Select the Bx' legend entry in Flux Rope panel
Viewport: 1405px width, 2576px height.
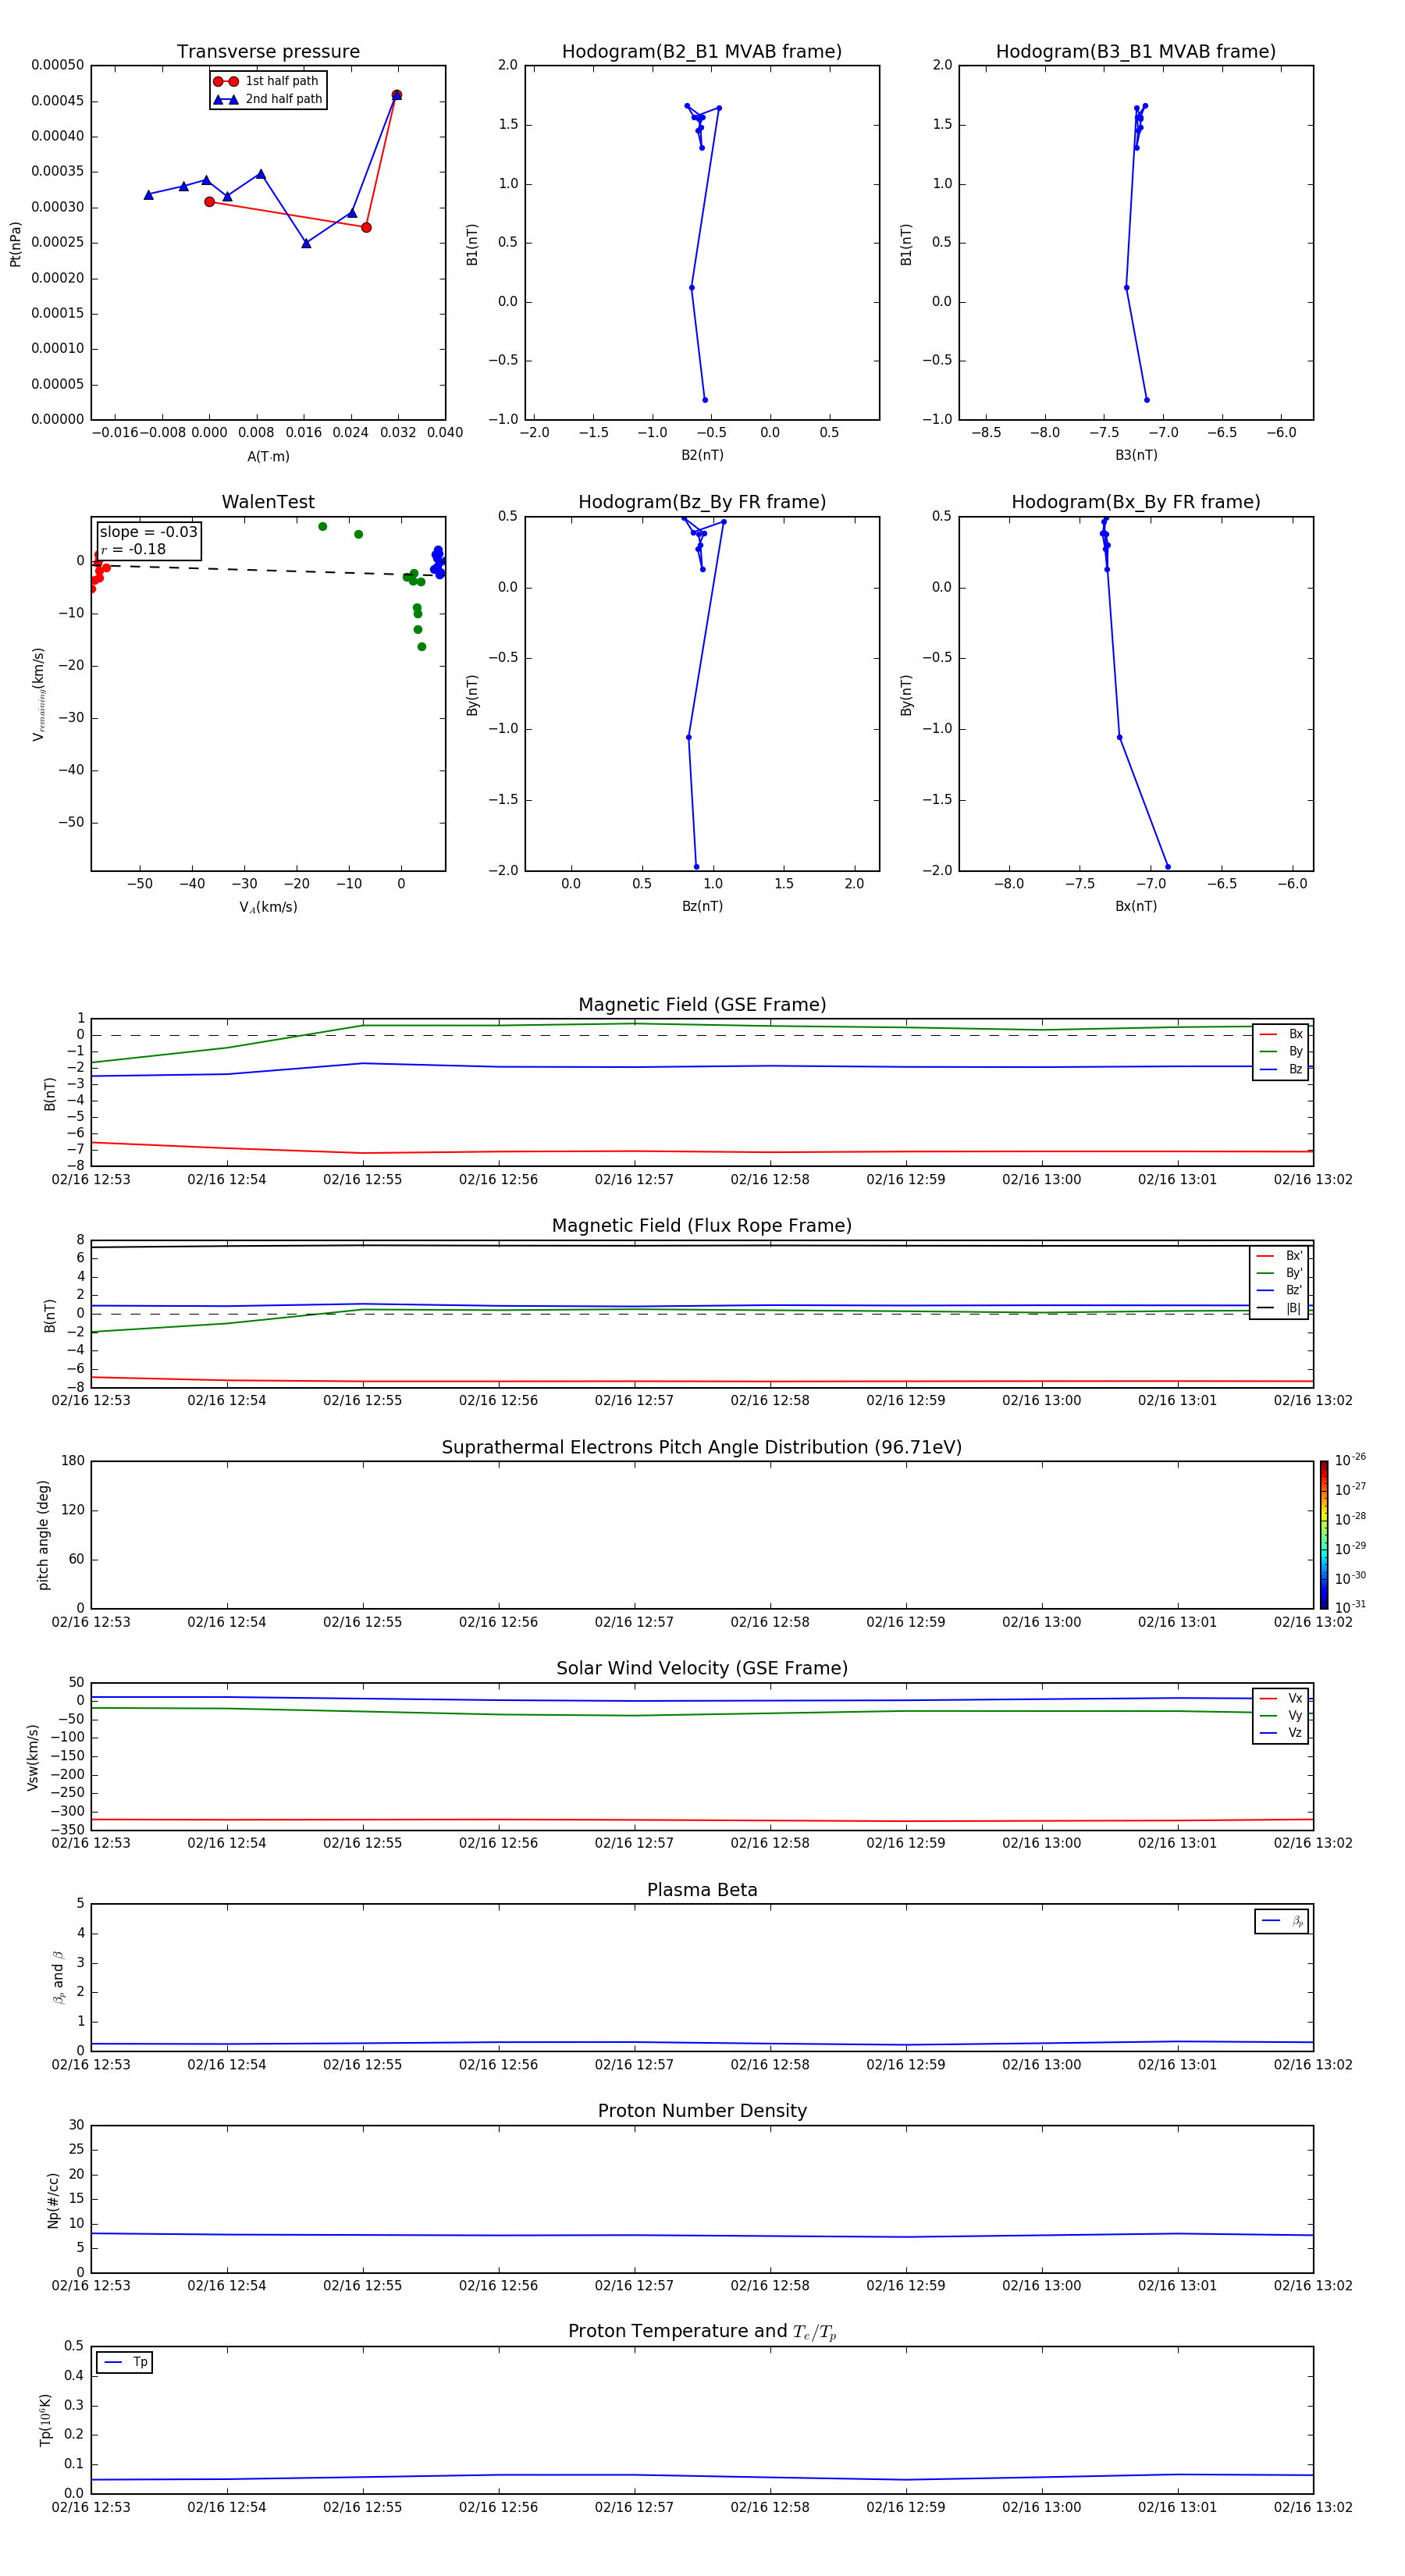1280,1256
